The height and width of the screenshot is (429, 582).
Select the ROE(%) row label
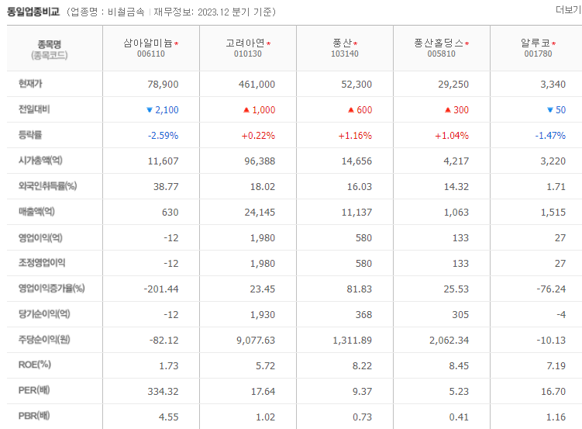tap(35, 365)
